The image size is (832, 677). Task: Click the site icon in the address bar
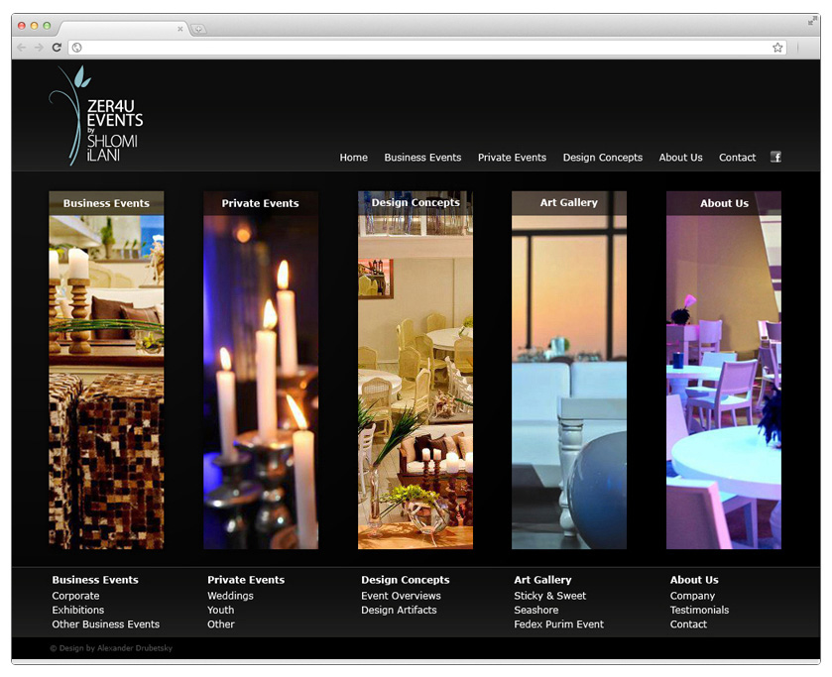tap(76, 47)
